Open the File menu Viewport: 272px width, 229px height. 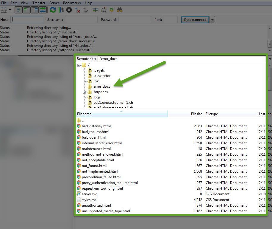tap(4, 3)
